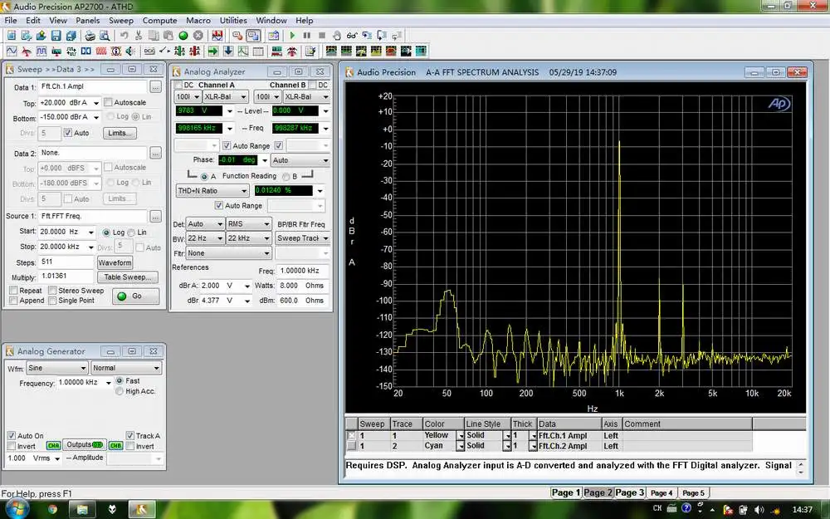The width and height of the screenshot is (830, 519).
Task: Click the green Start sweep play icon
Action: pyautogui.click(x=292, y=36)
